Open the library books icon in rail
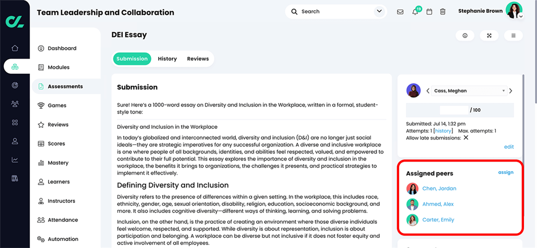Viewport: 537px width, 248px height. point(15,178)
